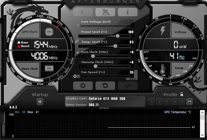Click the Max : 41 graph label
Image resolution: width=207 pixels, height=140 pixels.
pos(33,112)
